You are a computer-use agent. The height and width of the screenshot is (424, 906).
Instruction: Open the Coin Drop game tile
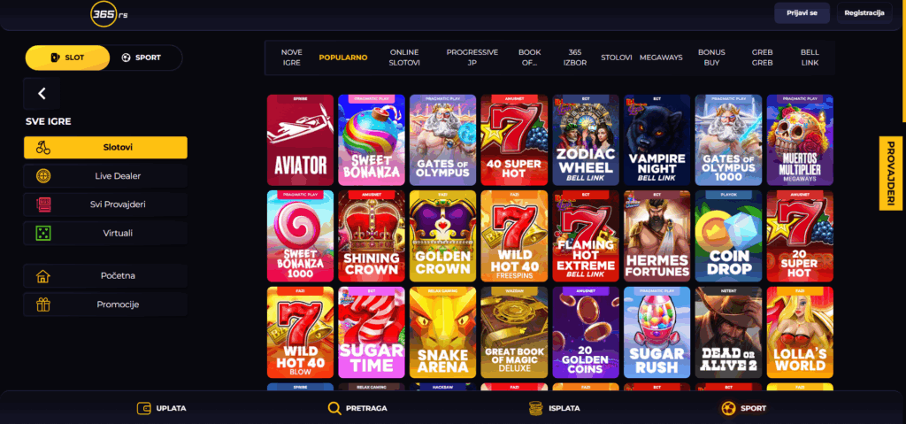click(x=728, y=236)
